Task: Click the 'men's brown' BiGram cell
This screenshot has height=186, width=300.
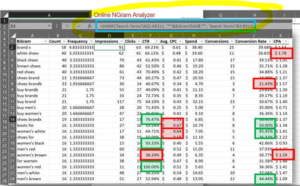Action: 32,179
